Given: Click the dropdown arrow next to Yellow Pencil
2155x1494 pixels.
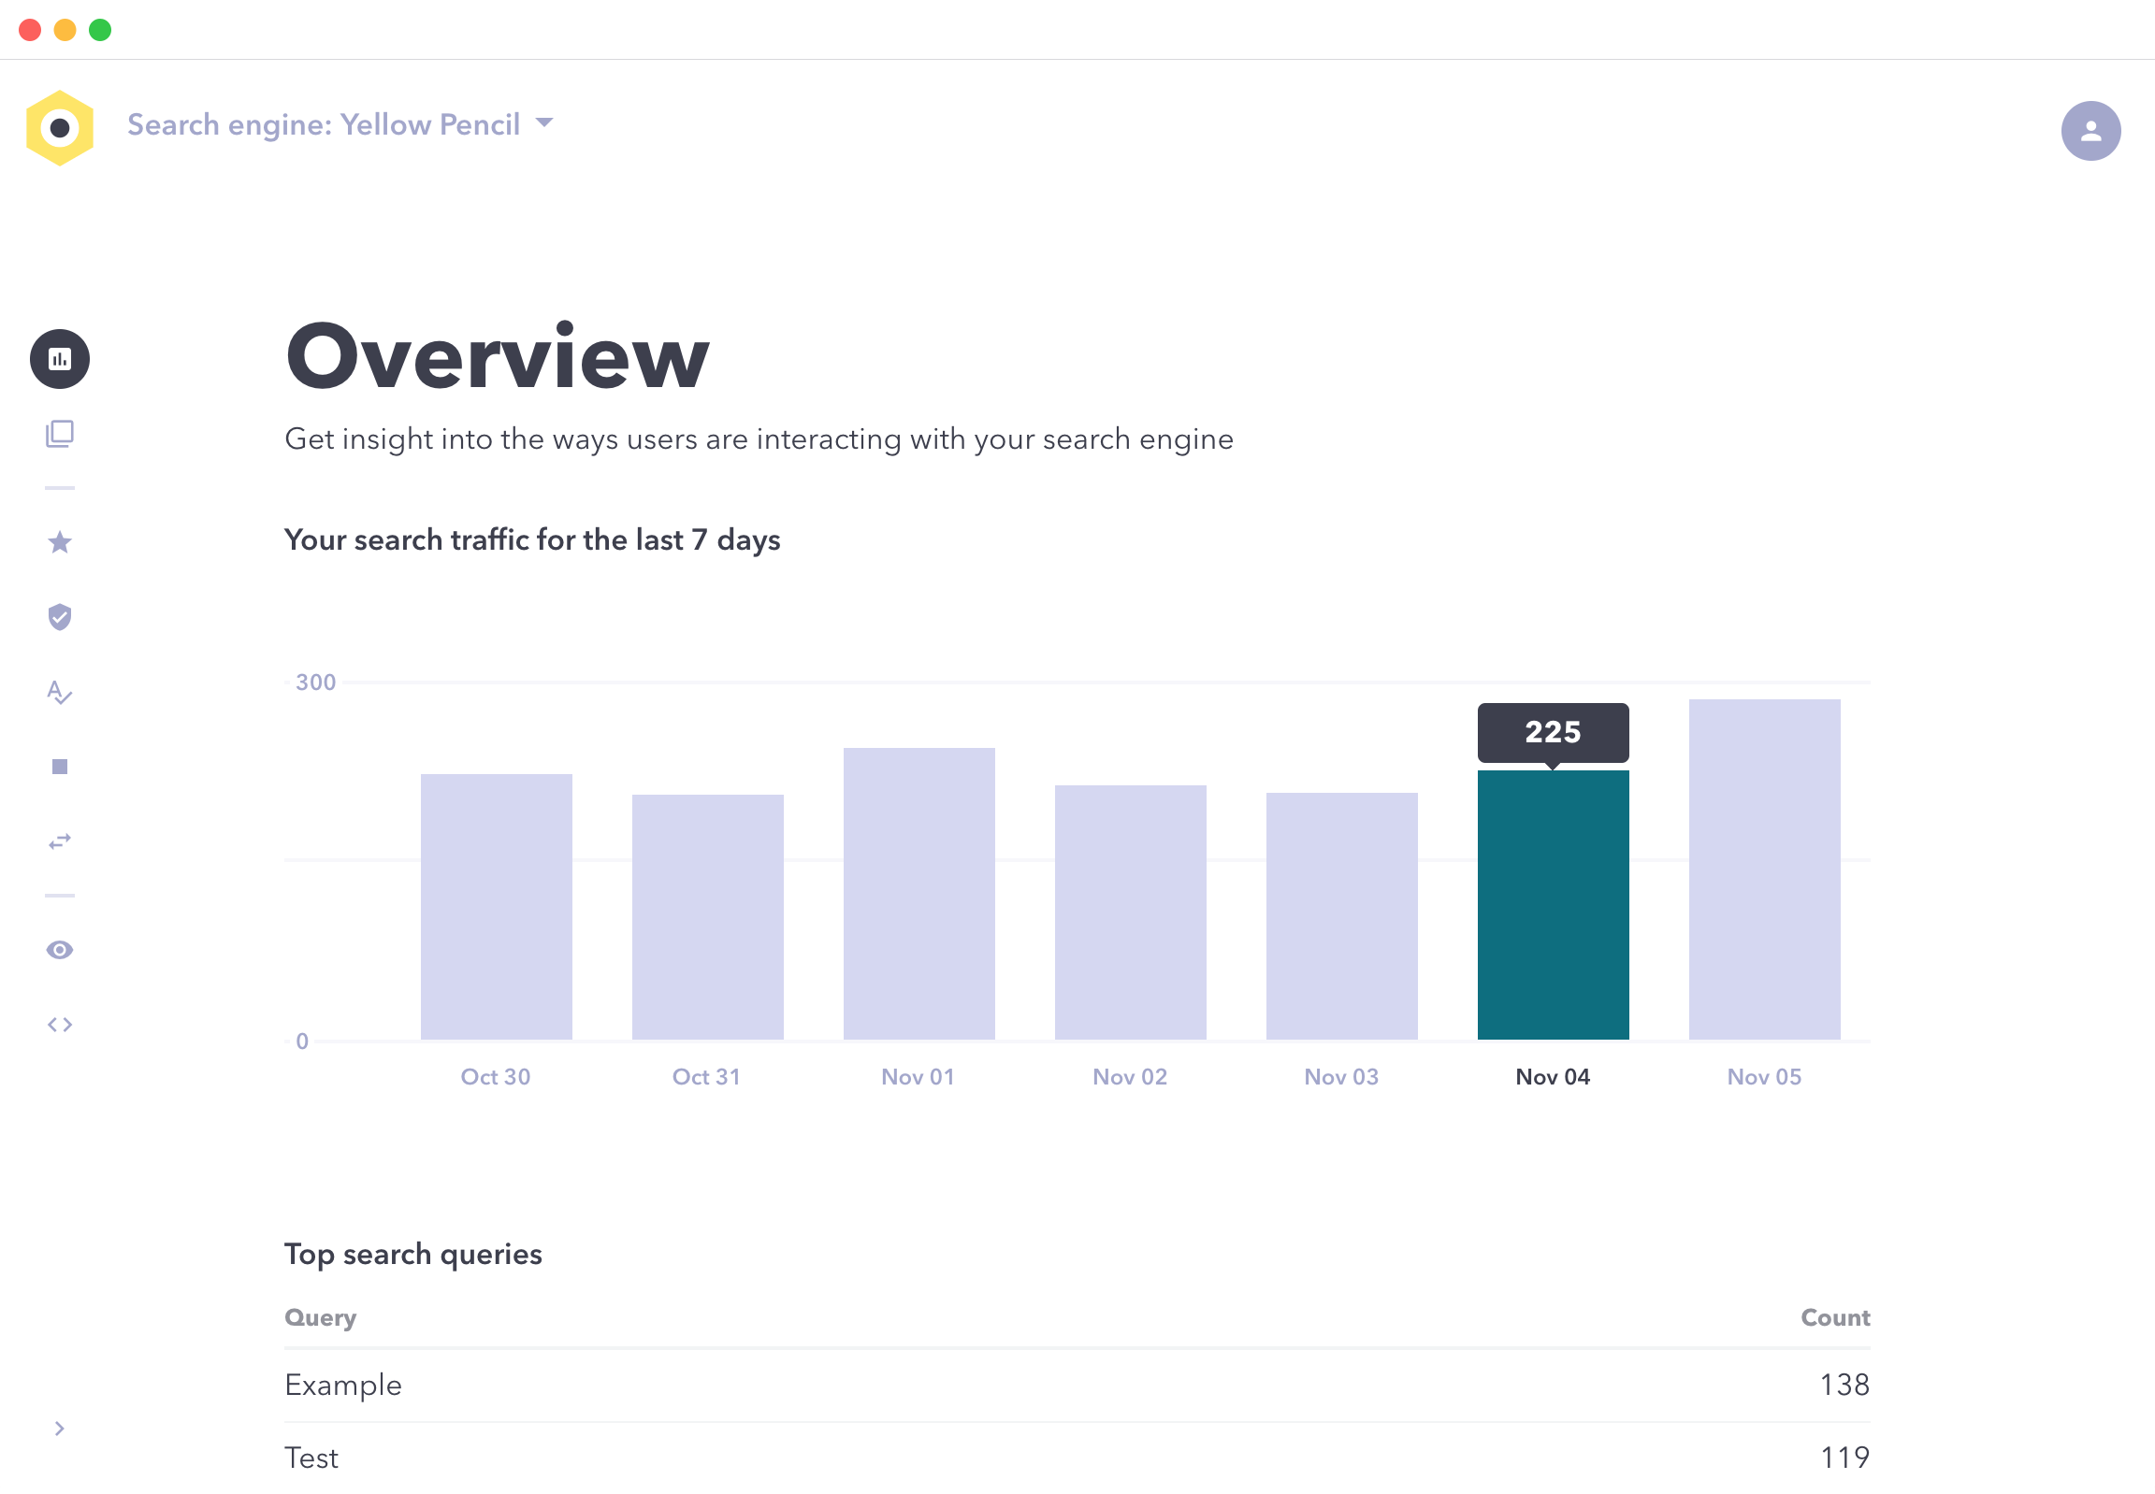Looking at the screenshot, I should 546,122.
